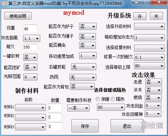
Task: Open the 选择等级上限 dropdown
Action: (x=149, y=66)
